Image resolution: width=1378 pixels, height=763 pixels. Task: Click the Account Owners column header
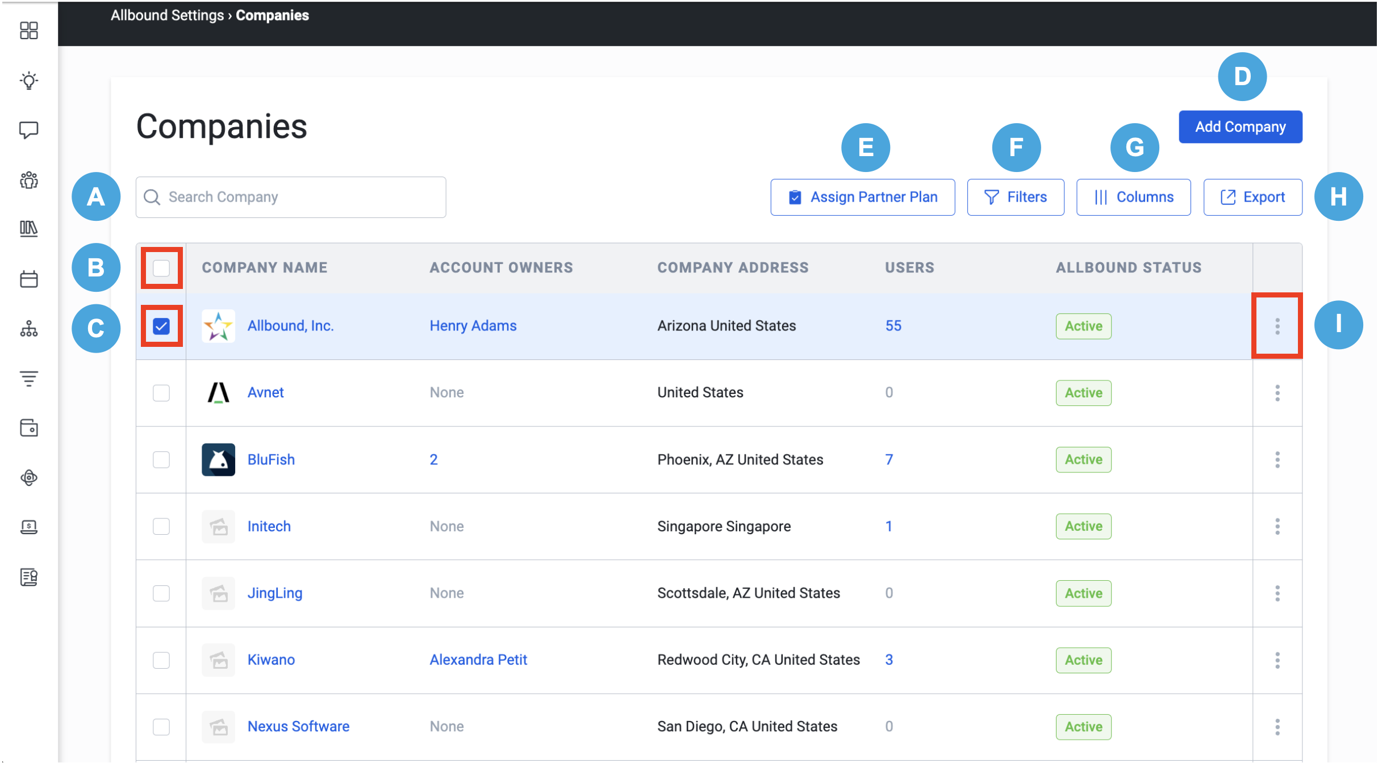pos(501,268)
